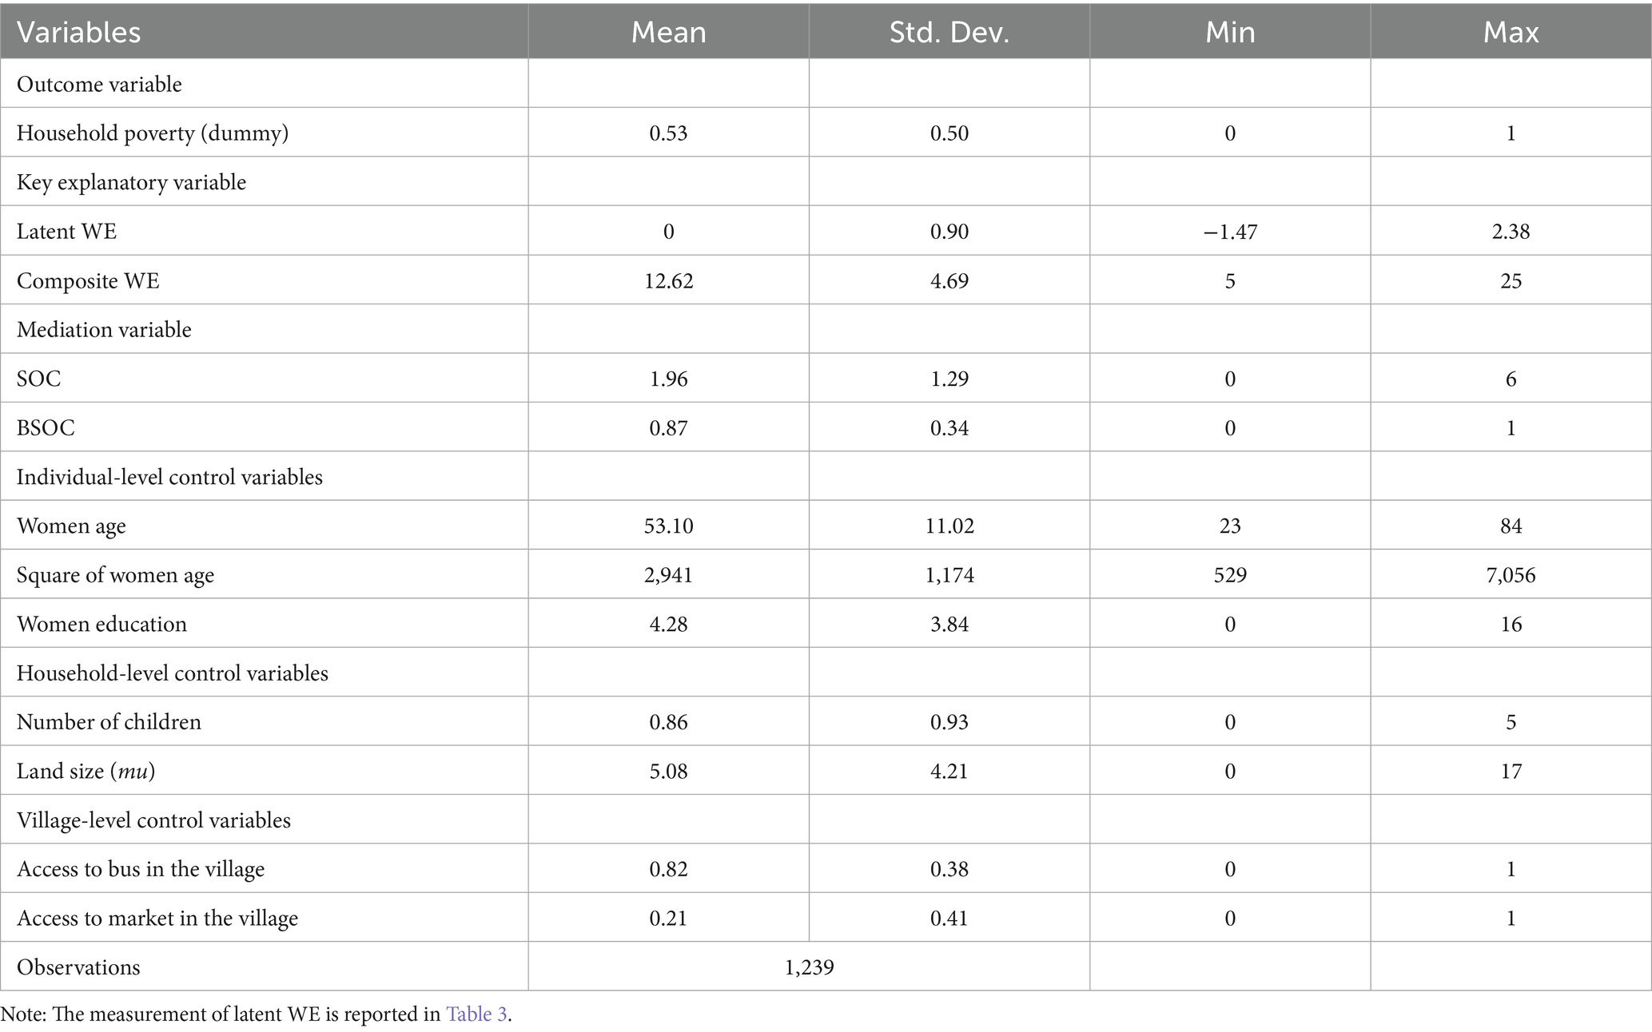Select the Max column header
Screen dimensions: 1652x1032
[x=1511, y=32]
